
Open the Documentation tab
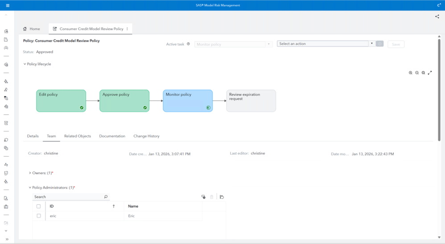(112, 136)
